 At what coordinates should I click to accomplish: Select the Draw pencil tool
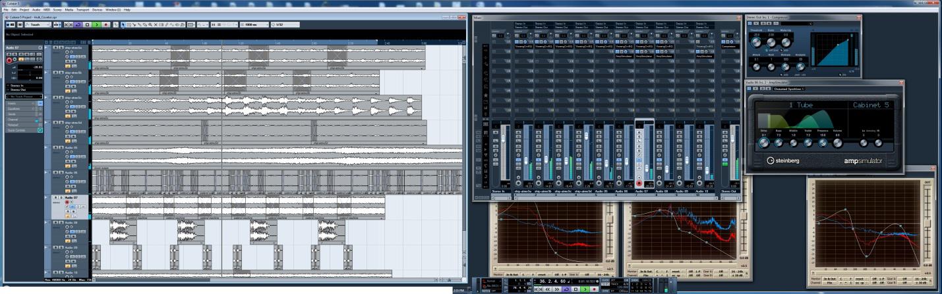[x=167, y=24]
